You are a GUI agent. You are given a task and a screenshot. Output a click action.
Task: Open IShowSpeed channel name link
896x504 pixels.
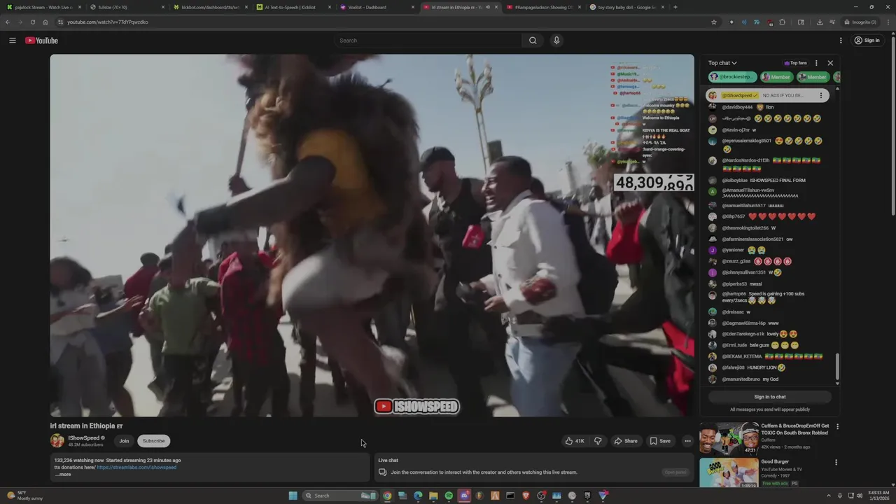point(83,437)
